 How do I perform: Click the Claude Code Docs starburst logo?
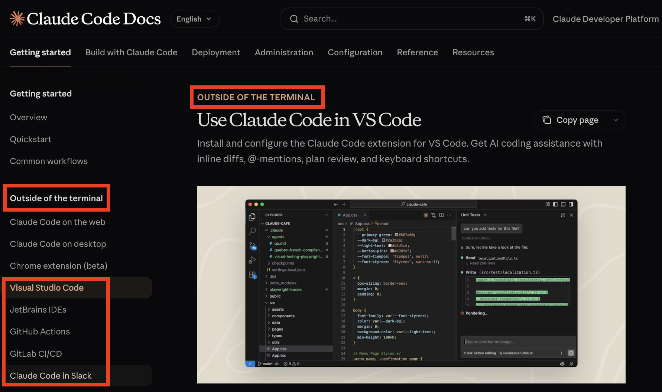point(17,19)
